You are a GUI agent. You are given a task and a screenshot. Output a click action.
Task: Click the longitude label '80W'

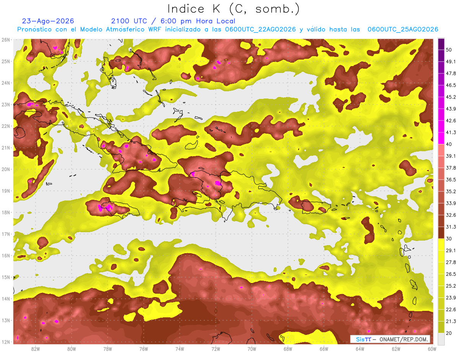72,349
